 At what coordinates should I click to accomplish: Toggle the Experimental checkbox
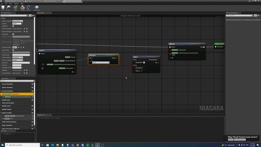pyautogui.click(x=13, y=50)
